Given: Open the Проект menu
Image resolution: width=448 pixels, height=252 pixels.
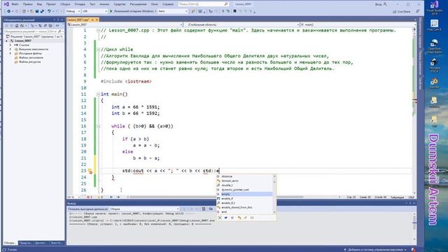Looking at the screenshot, I should tap(51, 4).
